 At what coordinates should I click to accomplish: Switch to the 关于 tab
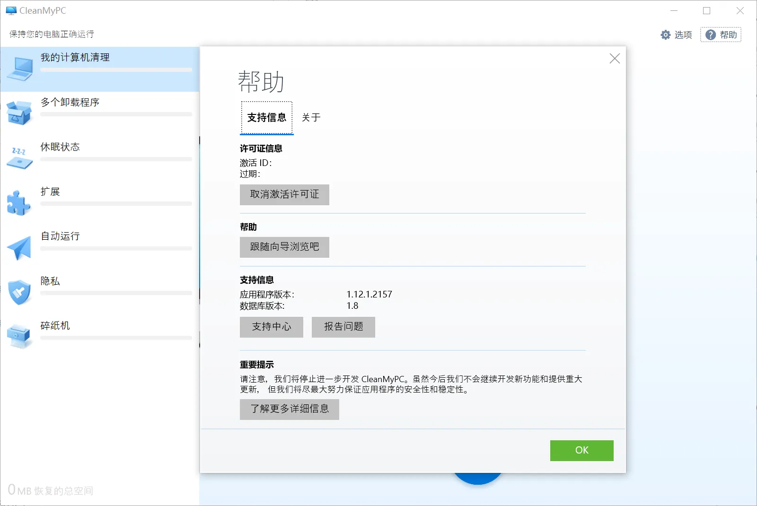311,118
